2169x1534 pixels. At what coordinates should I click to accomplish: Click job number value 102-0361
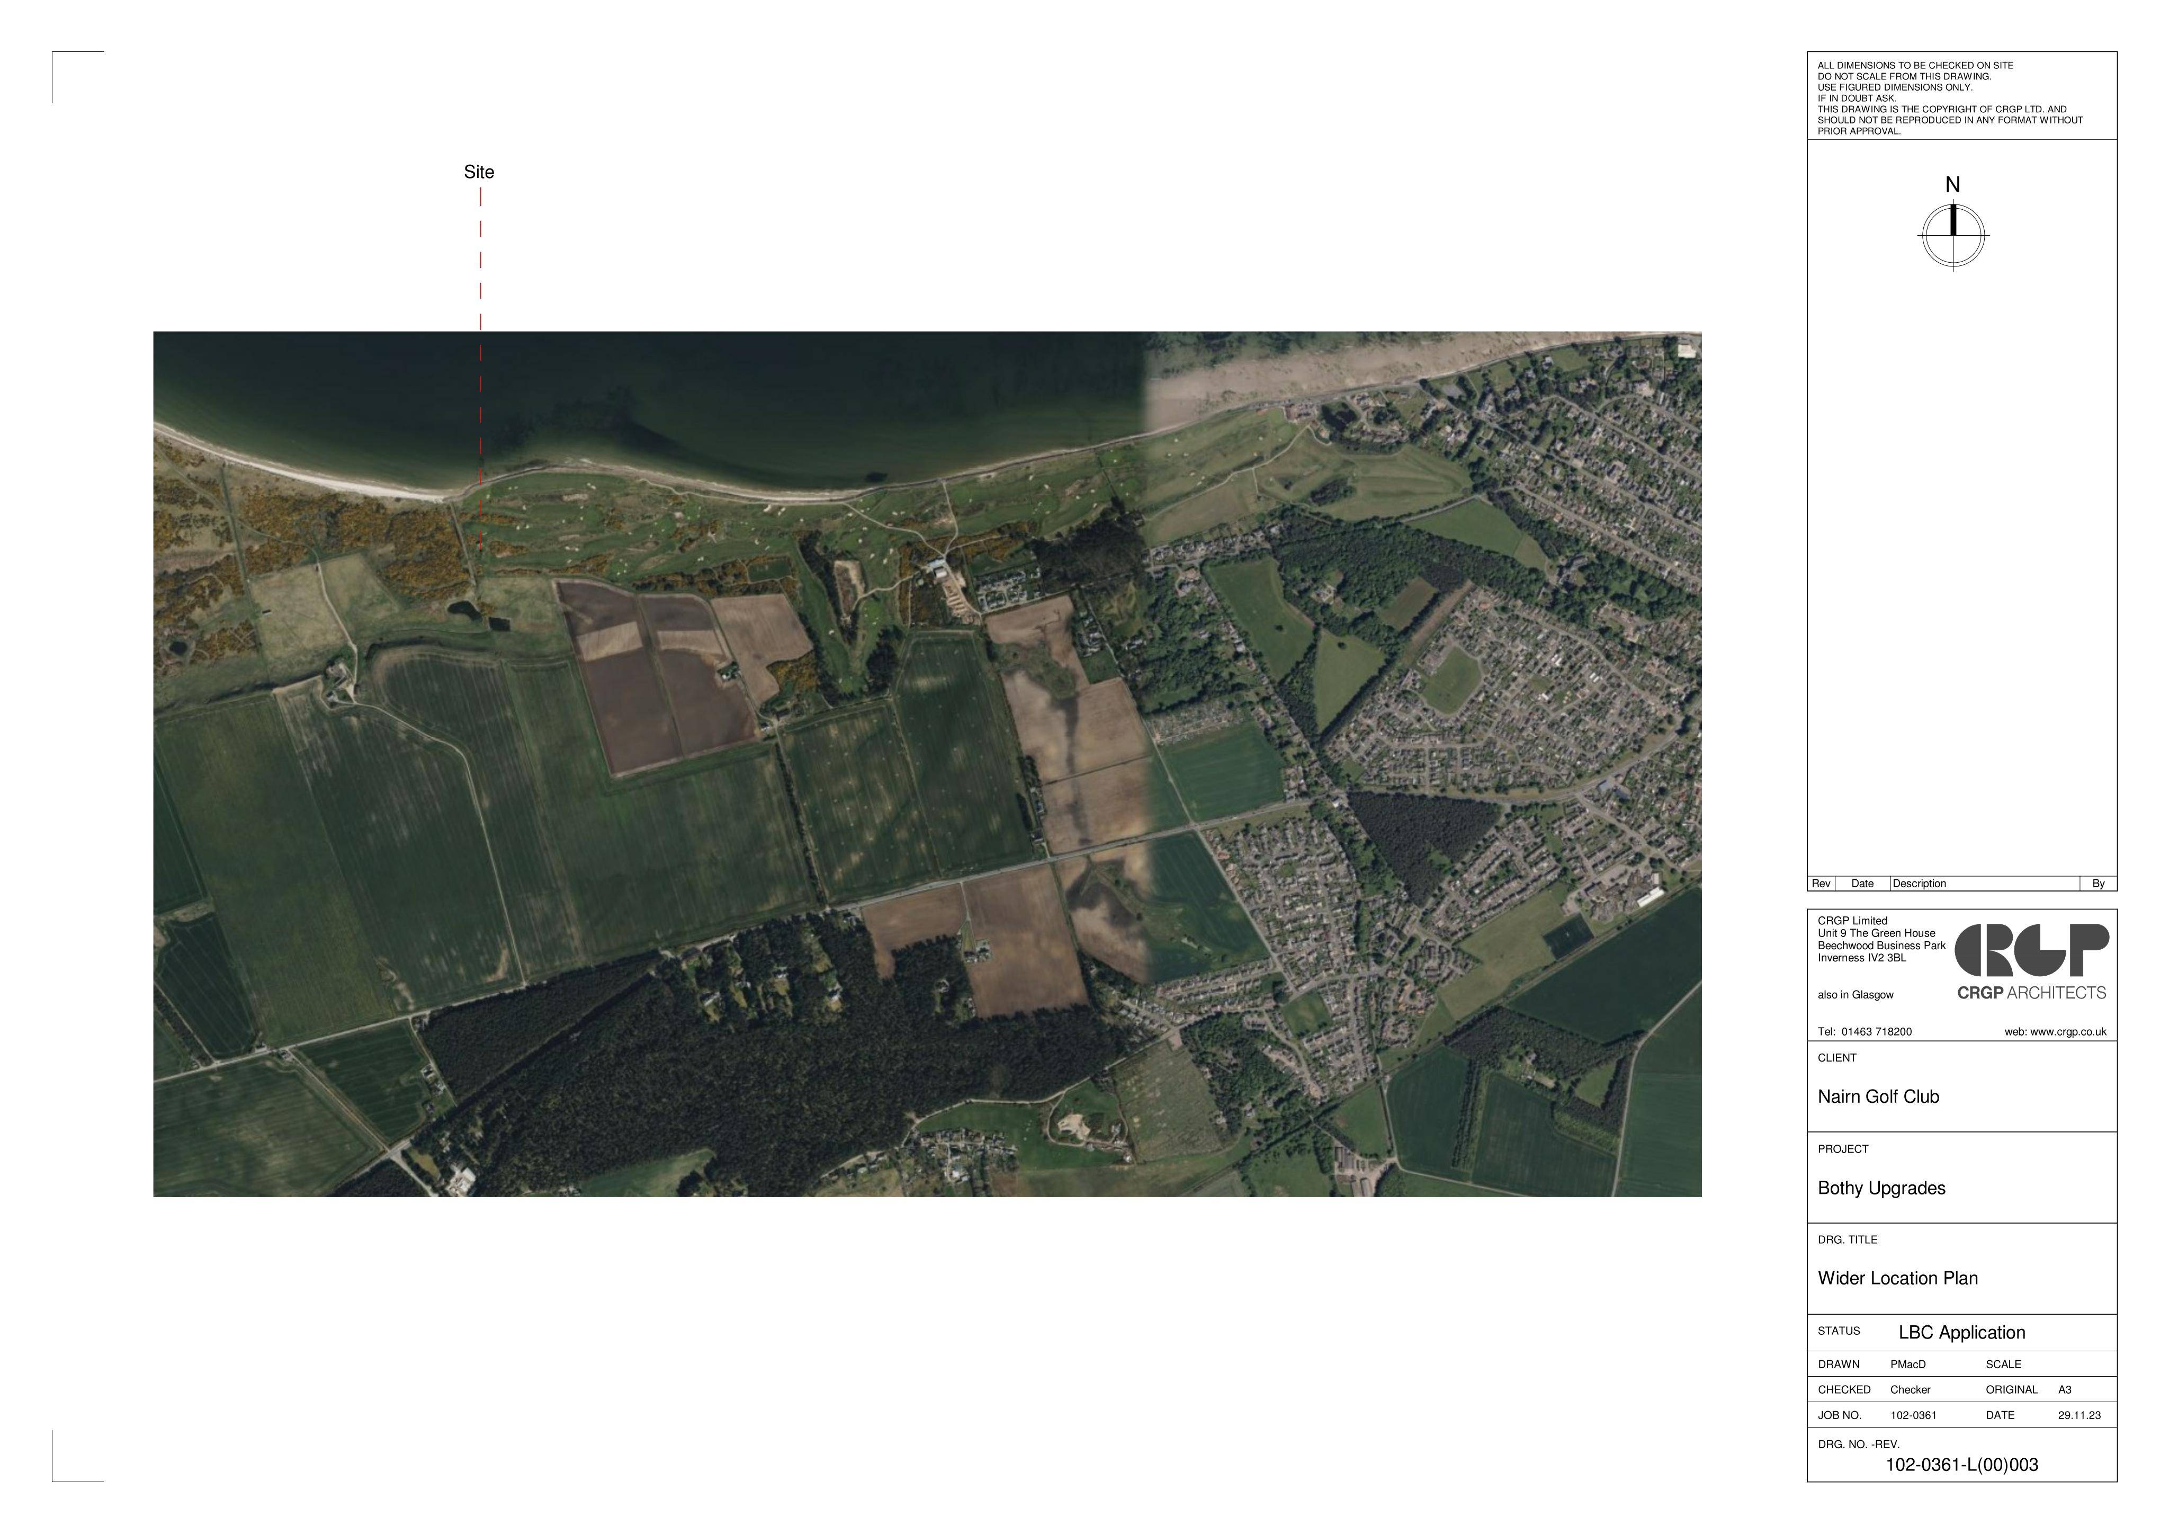[x=1913, y=1416]
